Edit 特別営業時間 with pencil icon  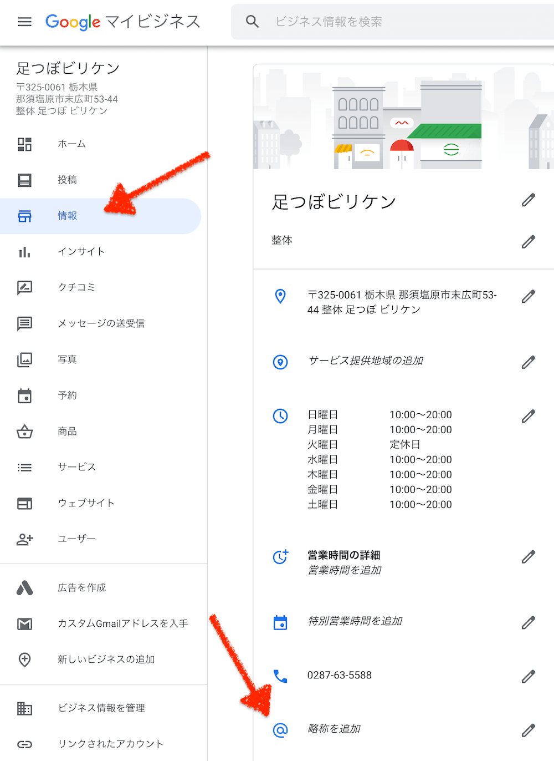point(529,623)
